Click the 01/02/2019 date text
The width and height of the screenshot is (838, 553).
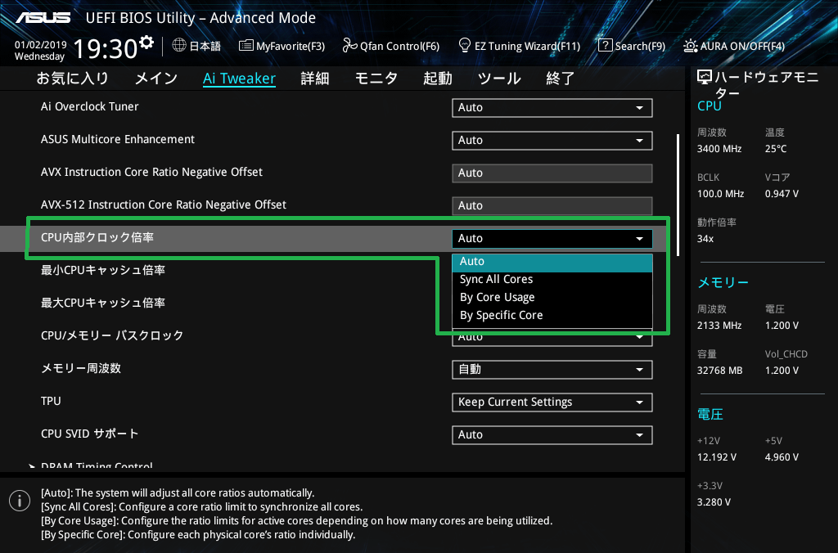click(41, 45)
